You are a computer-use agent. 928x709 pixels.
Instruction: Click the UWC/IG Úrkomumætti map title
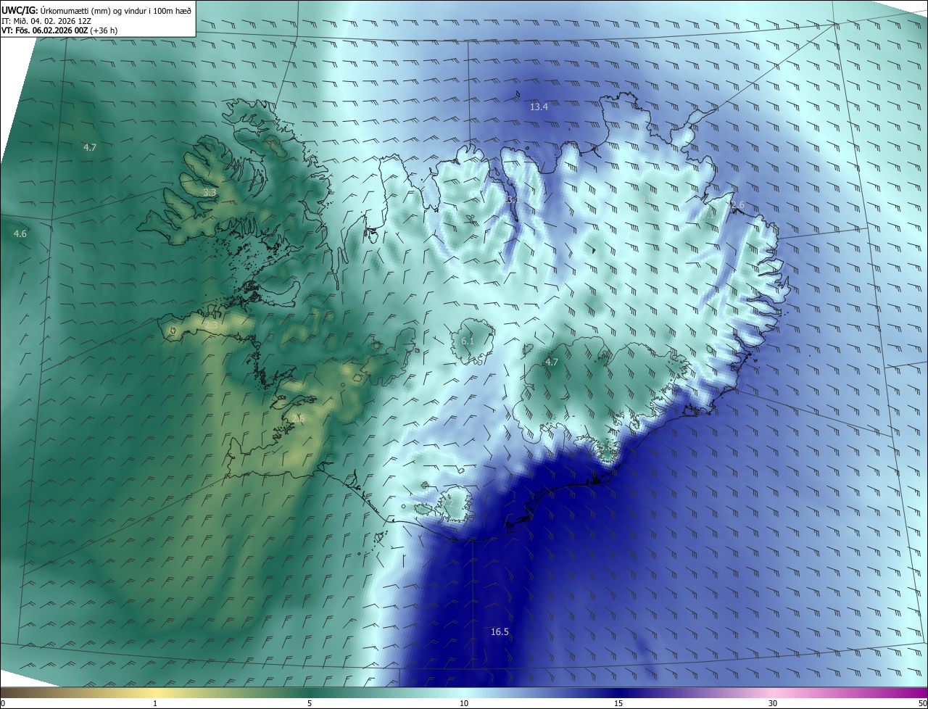[x=98, y=9]
